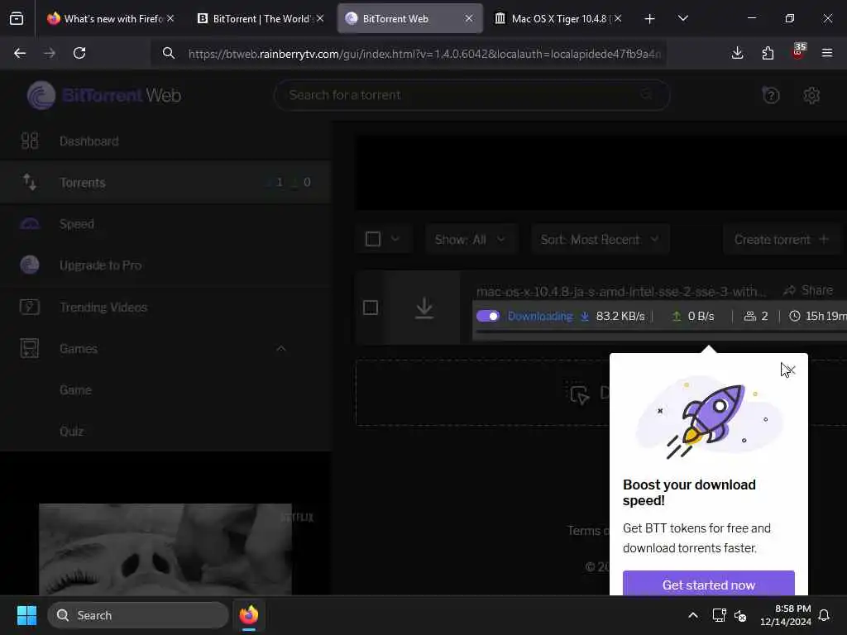
Task: Open Dashboard in the sidebar
Action: click(165, 141)
